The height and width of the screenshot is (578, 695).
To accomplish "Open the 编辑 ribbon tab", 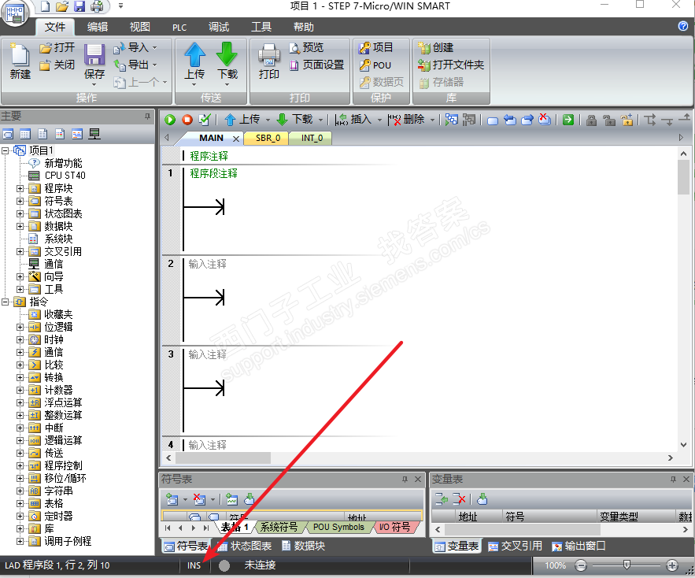I will tap(98, 27).
